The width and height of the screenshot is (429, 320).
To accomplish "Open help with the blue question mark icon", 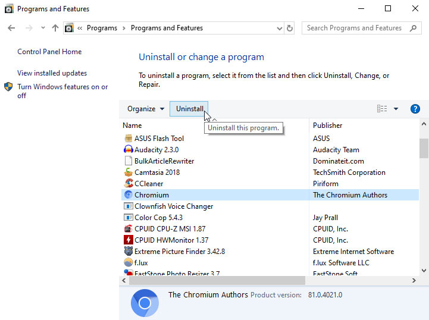I will 415,109.
